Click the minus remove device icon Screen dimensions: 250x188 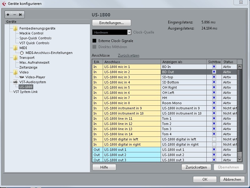pos(15,15)
